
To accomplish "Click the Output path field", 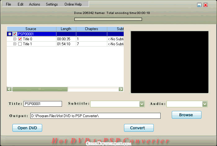I will coord(95,116).
